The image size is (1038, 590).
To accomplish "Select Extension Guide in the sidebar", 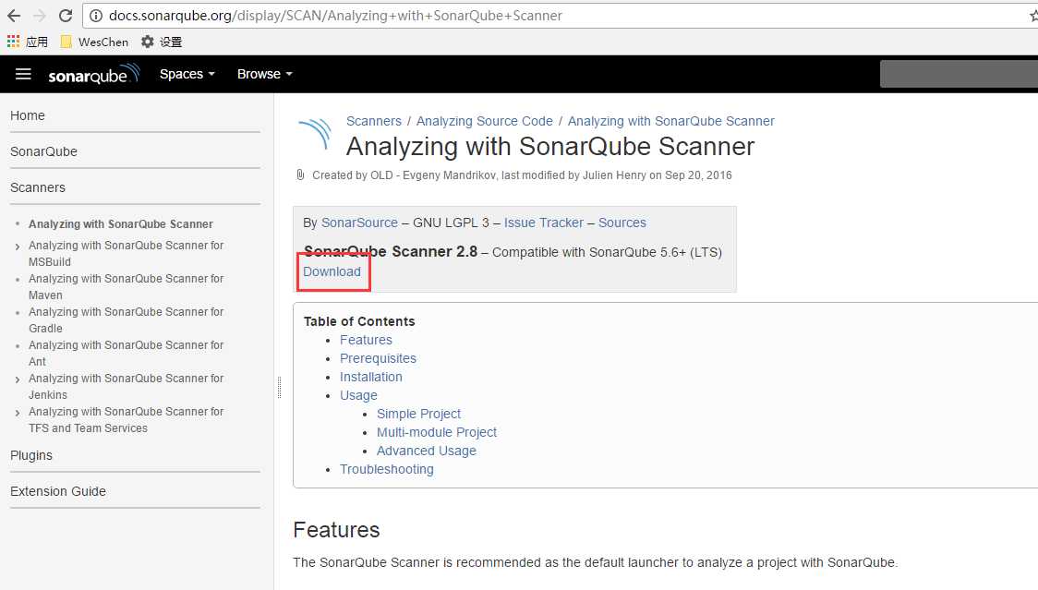I will (x=57, y=491).
